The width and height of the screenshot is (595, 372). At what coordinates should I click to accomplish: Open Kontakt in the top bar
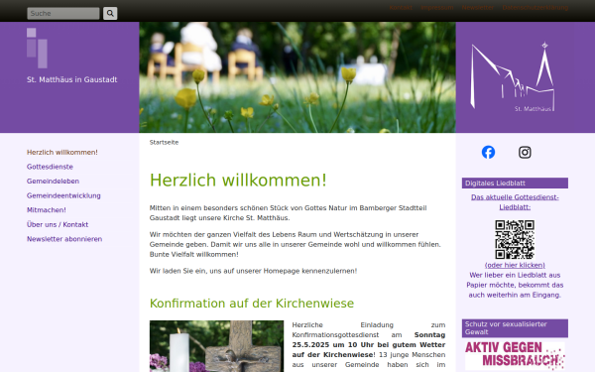click(x=401, y=8)
